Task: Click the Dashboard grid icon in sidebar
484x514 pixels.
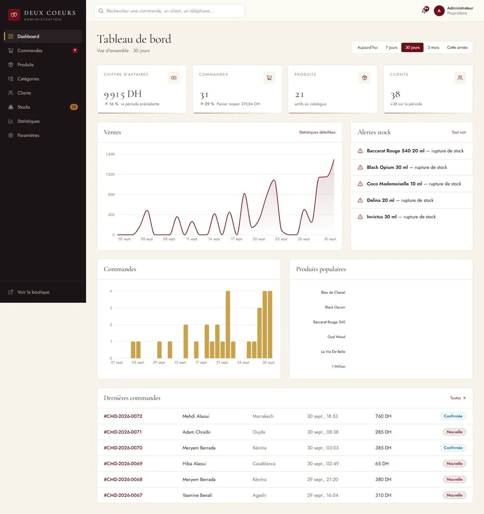Action: click(x=11, y=37)
